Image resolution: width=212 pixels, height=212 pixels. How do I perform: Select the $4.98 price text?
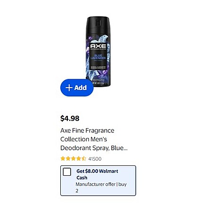click(x=70, y=118)
